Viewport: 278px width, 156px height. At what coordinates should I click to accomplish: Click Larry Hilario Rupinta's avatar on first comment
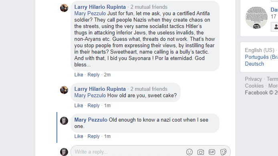[x=64, y=8]
